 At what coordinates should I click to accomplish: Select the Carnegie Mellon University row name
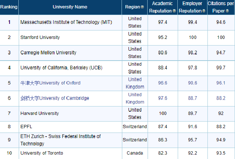pyautogui.click(x=48, y=53)
